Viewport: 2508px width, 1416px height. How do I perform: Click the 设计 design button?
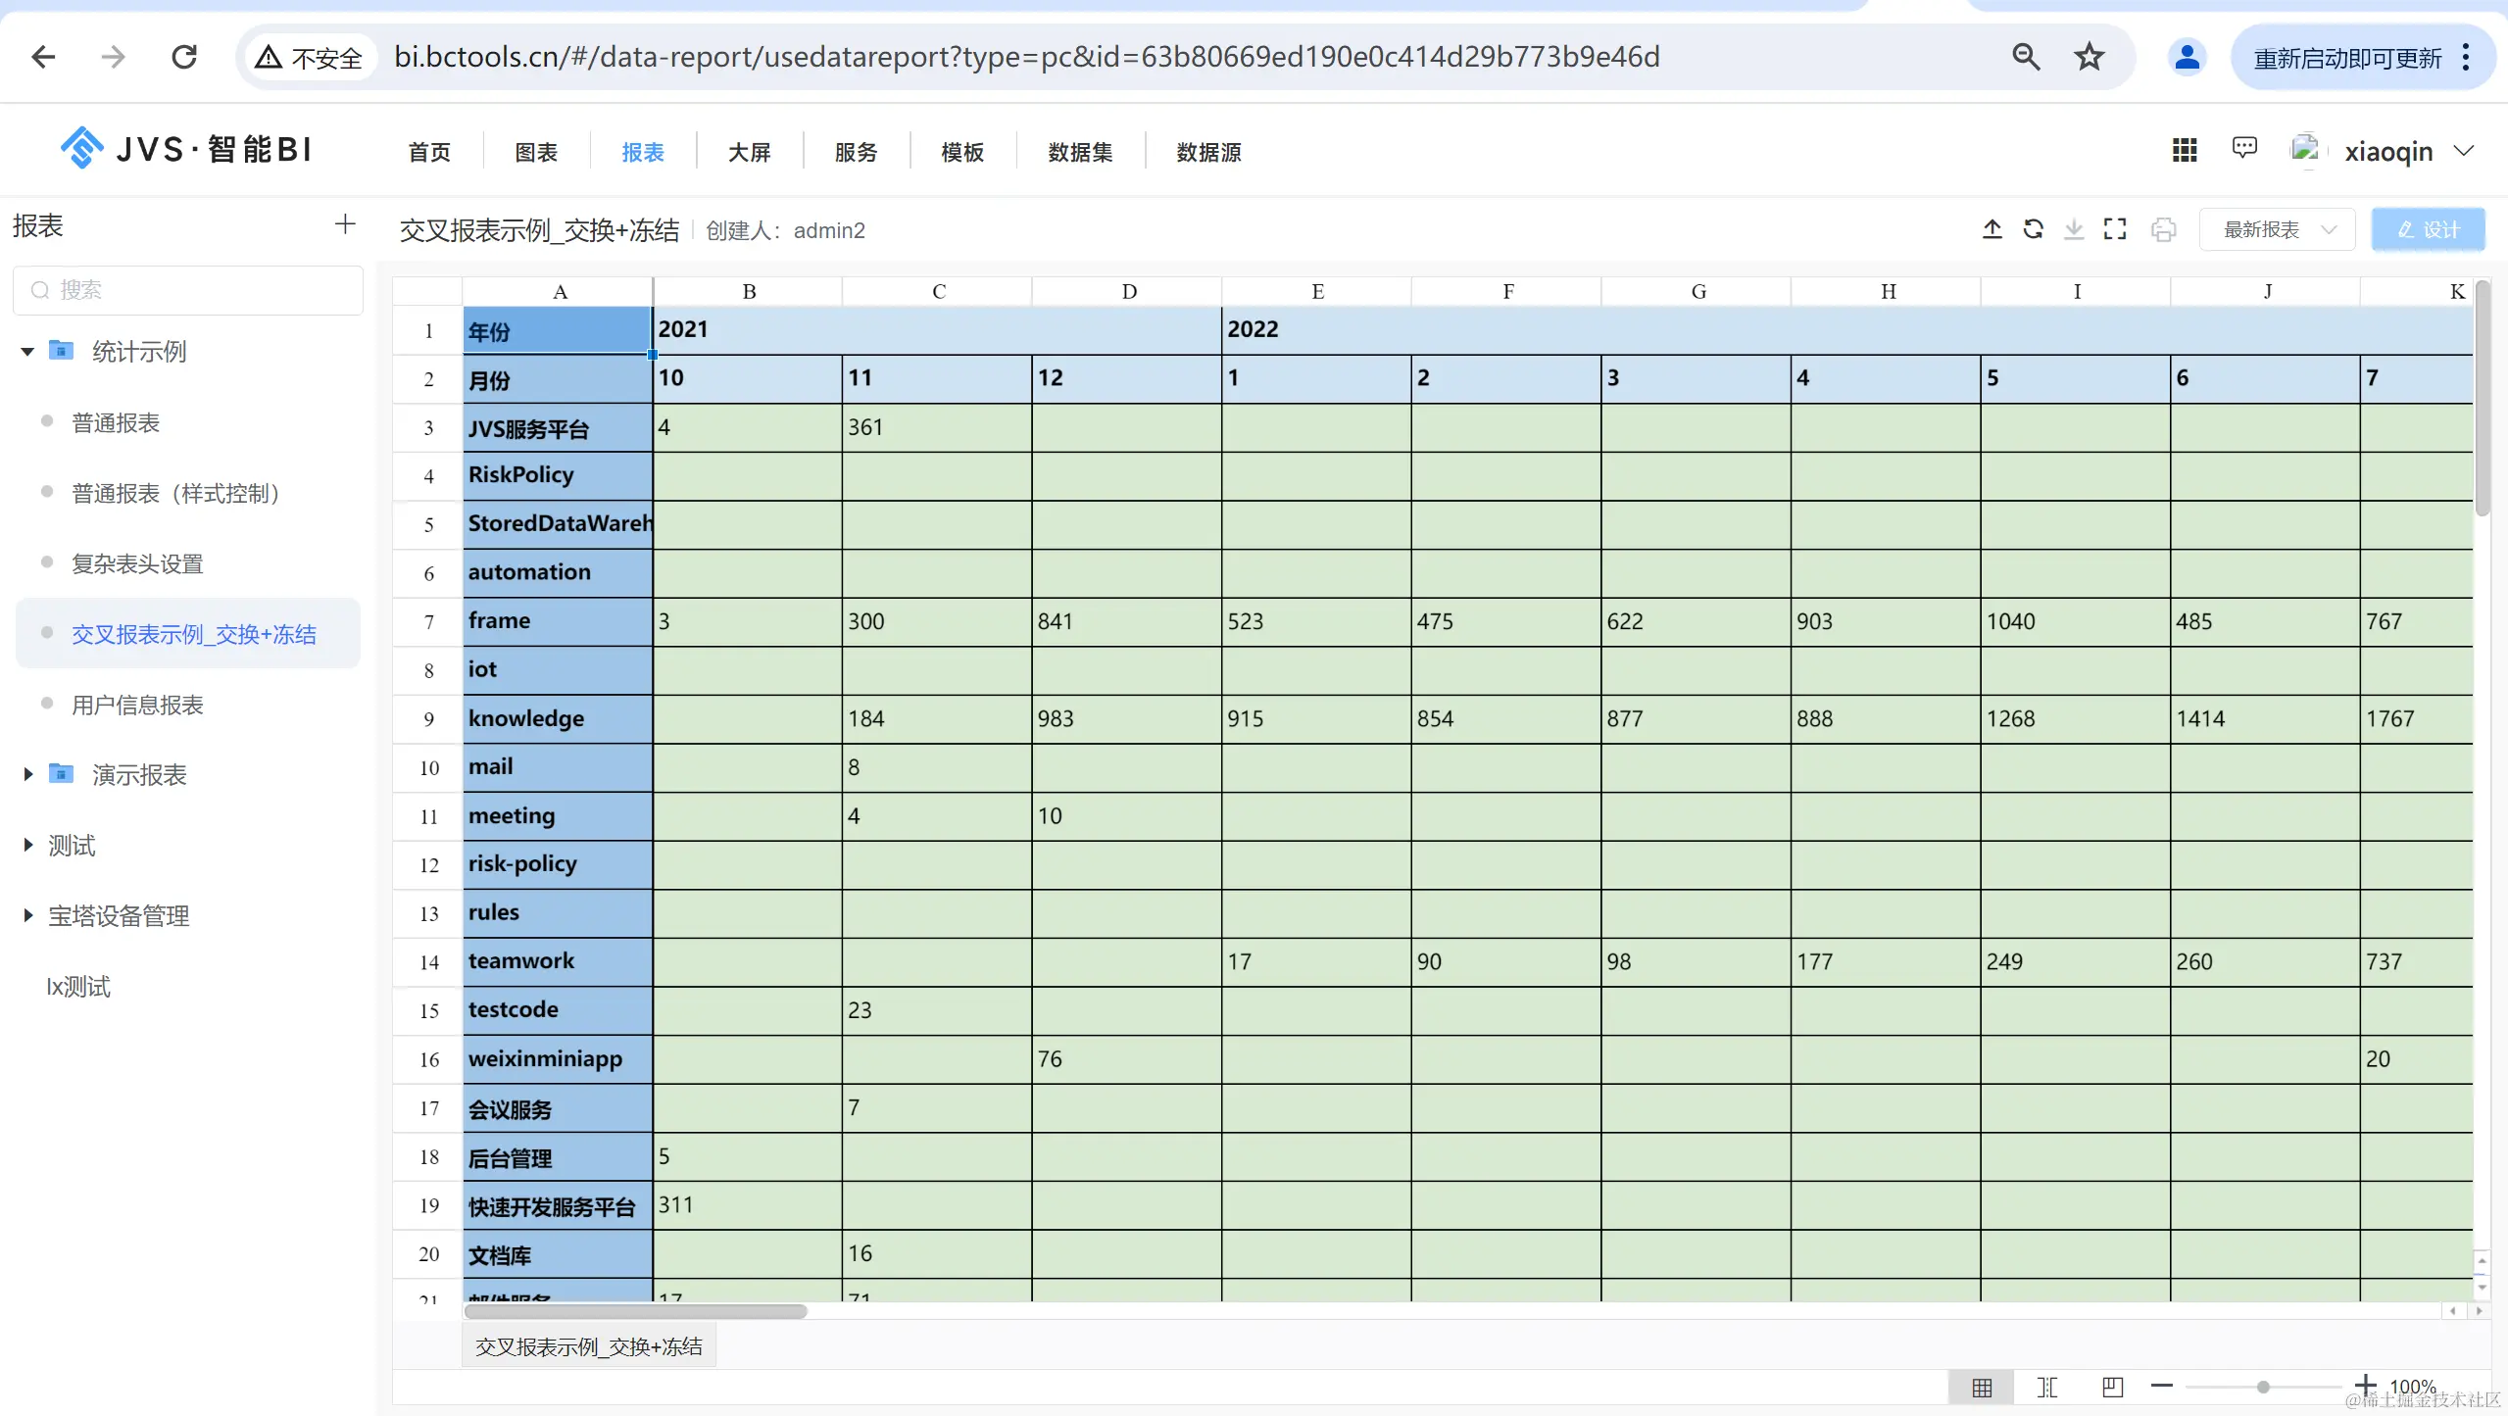pyautogui.click(x=2427, y=229)
